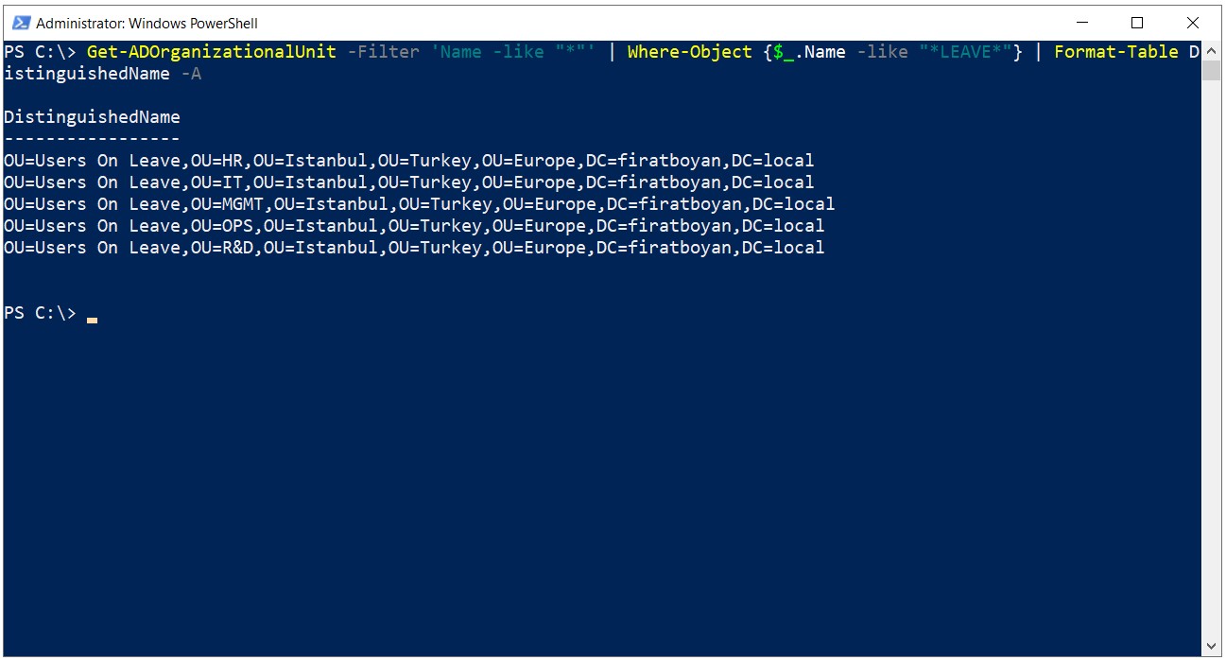Select the OU=R&D output line

pos(414,248)
